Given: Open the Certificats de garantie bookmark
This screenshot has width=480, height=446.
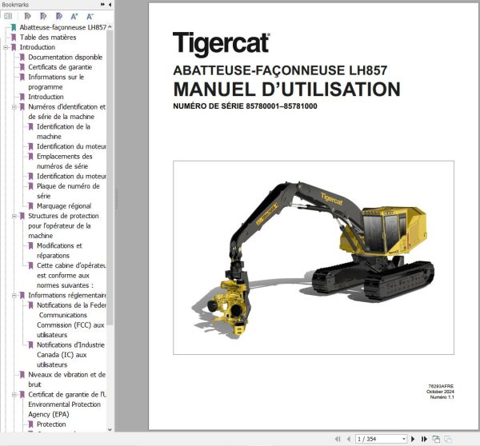Looking at the screenshot, I should [x=60, y=67].
